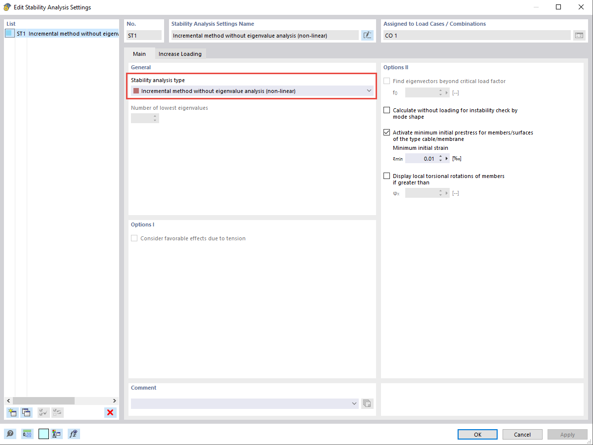
Task: Click the fx function icon in the bottom toolbar
Action: (74, 434)
